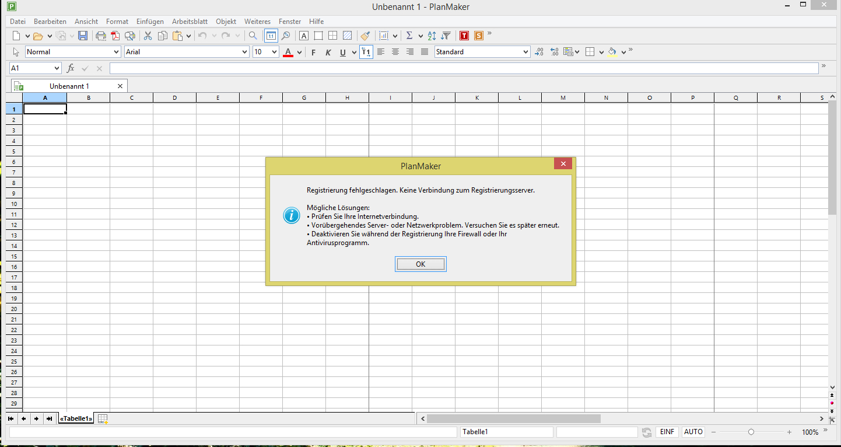Print the spreadsheet using the printer icon
The image size is (841, 447).
click(x=101, y=36)
